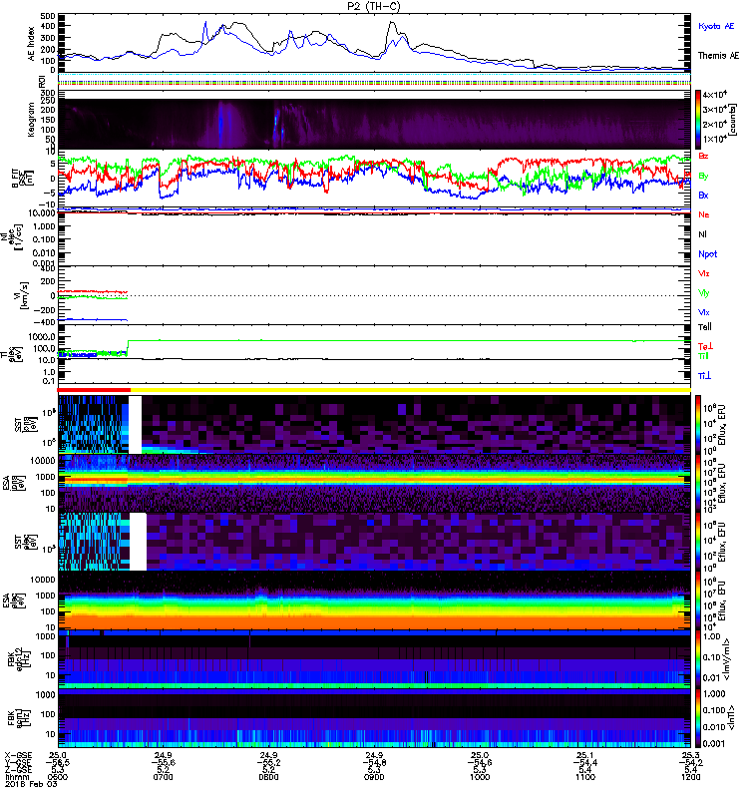Click the "25.3" X-GSE position value
This screenshot has height=798, width=748.
690,755
